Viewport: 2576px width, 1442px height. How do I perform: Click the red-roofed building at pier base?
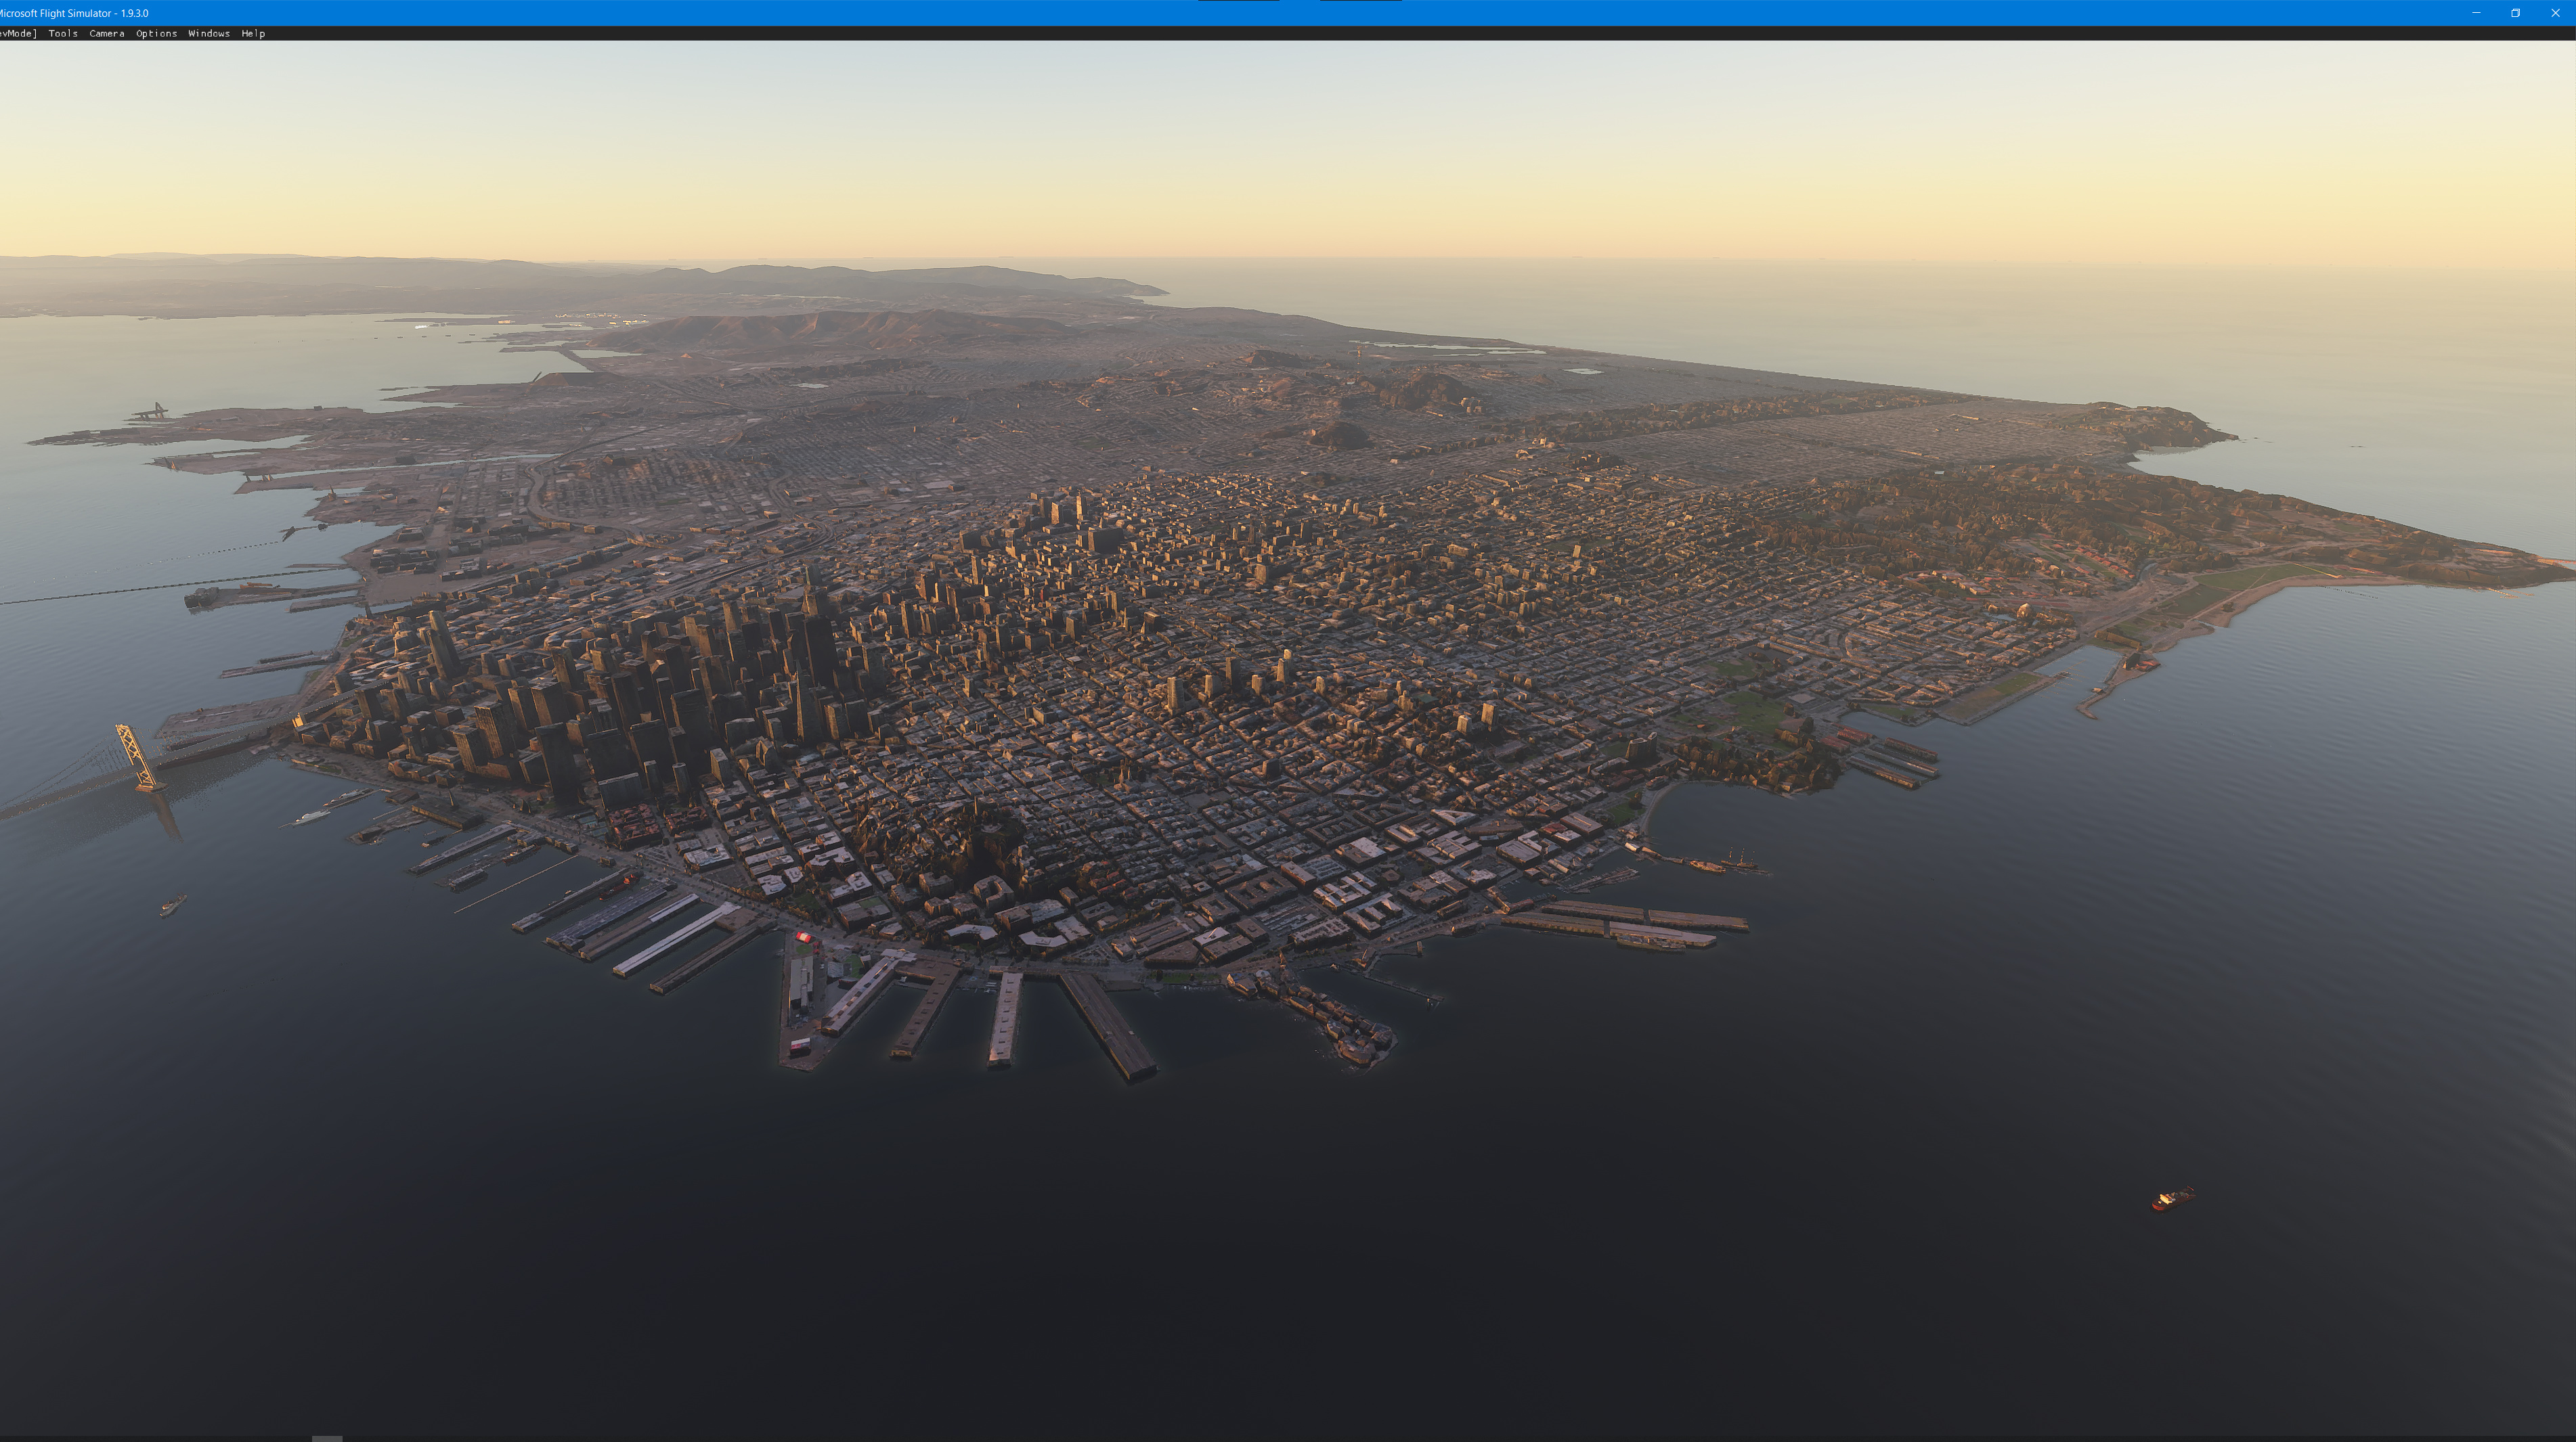804,937
